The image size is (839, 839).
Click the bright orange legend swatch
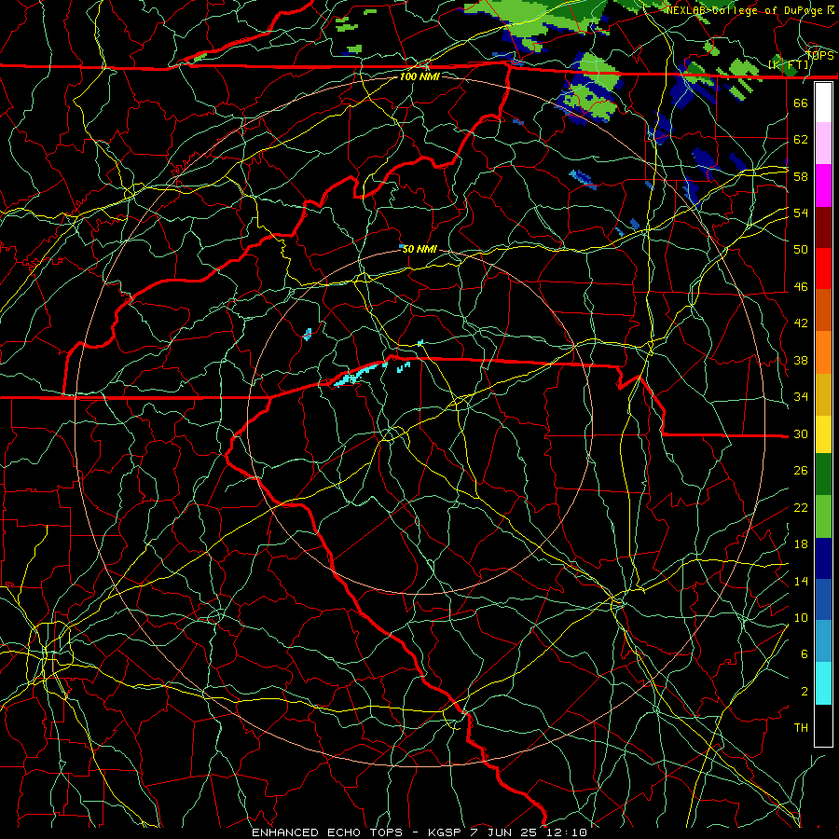823,352
